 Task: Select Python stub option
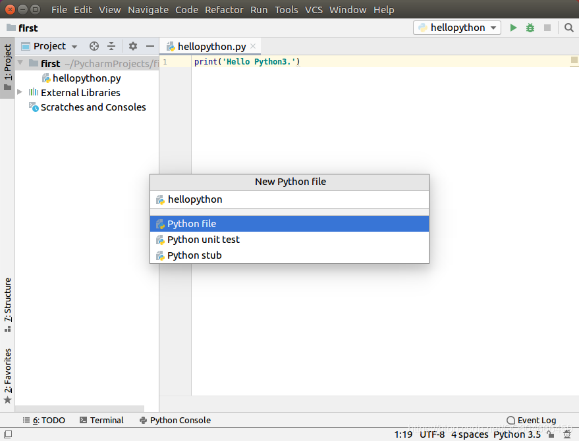click(x=290, y=255)
